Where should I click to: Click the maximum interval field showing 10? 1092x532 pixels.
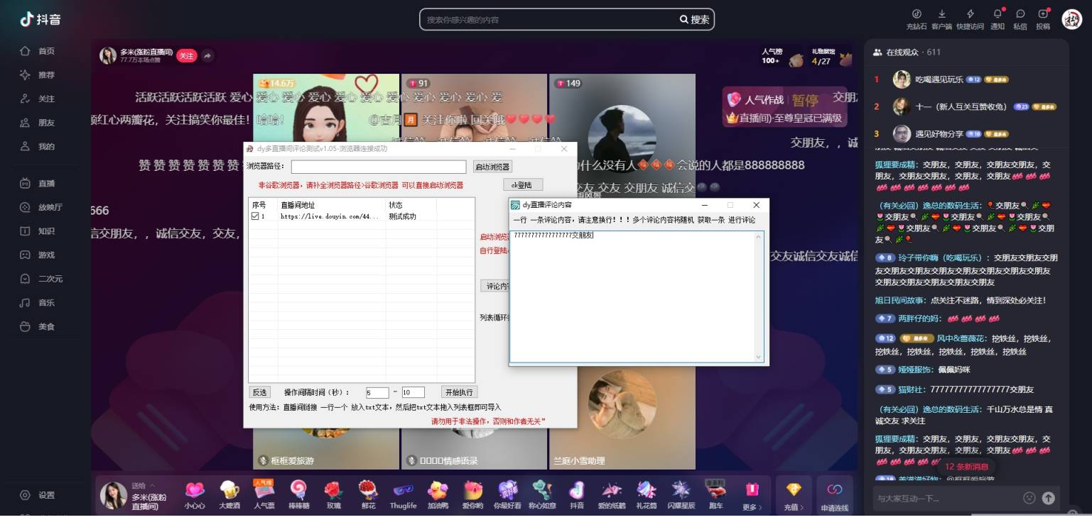point(413,392)
